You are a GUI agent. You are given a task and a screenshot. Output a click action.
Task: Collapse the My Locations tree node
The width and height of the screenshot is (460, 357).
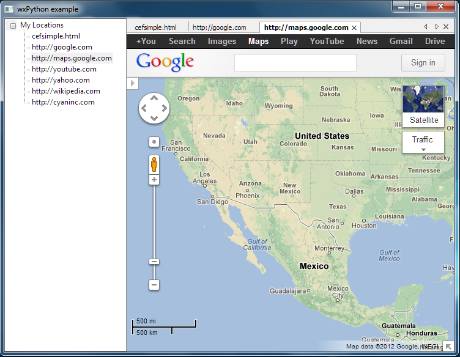point(13,26)
